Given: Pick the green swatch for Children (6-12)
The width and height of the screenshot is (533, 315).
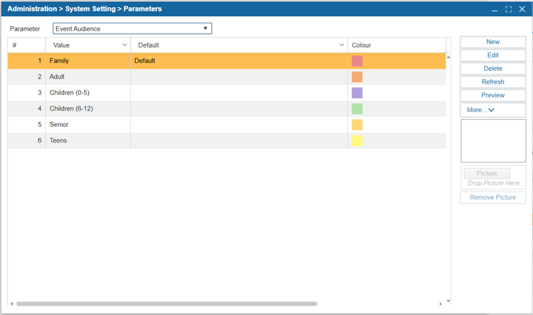Looking at the screenshot, I should click(x=357, y=109).
